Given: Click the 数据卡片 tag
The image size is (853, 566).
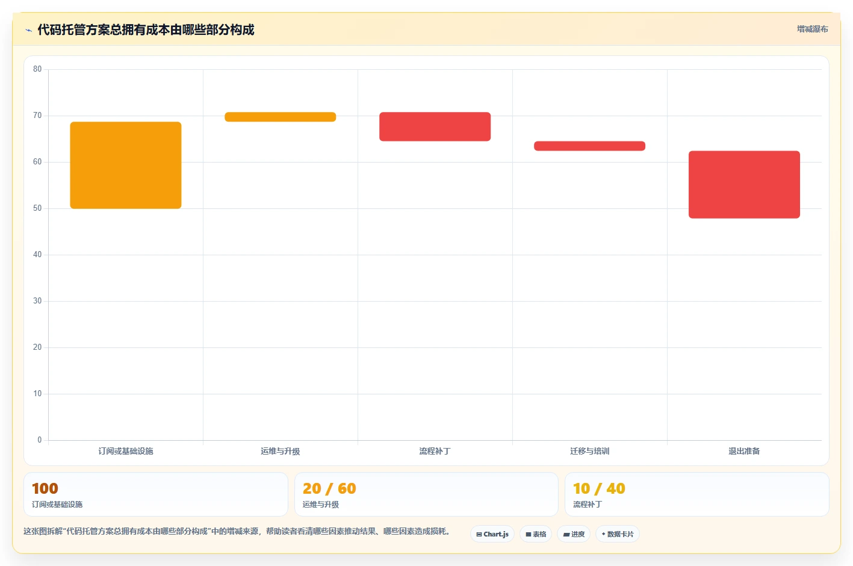Looking at the screenshot, I should coord(618,534).
